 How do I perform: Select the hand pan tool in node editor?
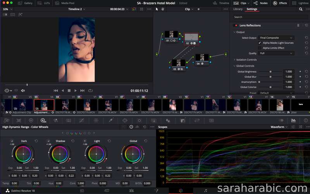(163, 9)
